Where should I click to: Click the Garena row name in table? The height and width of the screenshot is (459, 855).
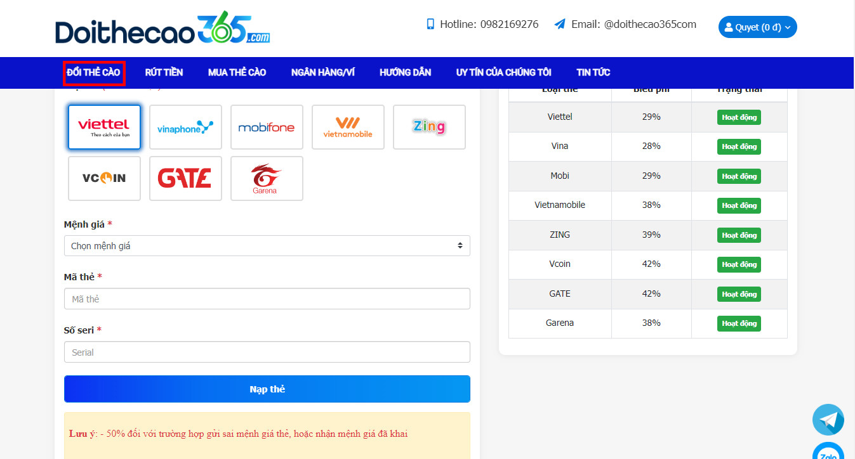[x=560, y=323]
